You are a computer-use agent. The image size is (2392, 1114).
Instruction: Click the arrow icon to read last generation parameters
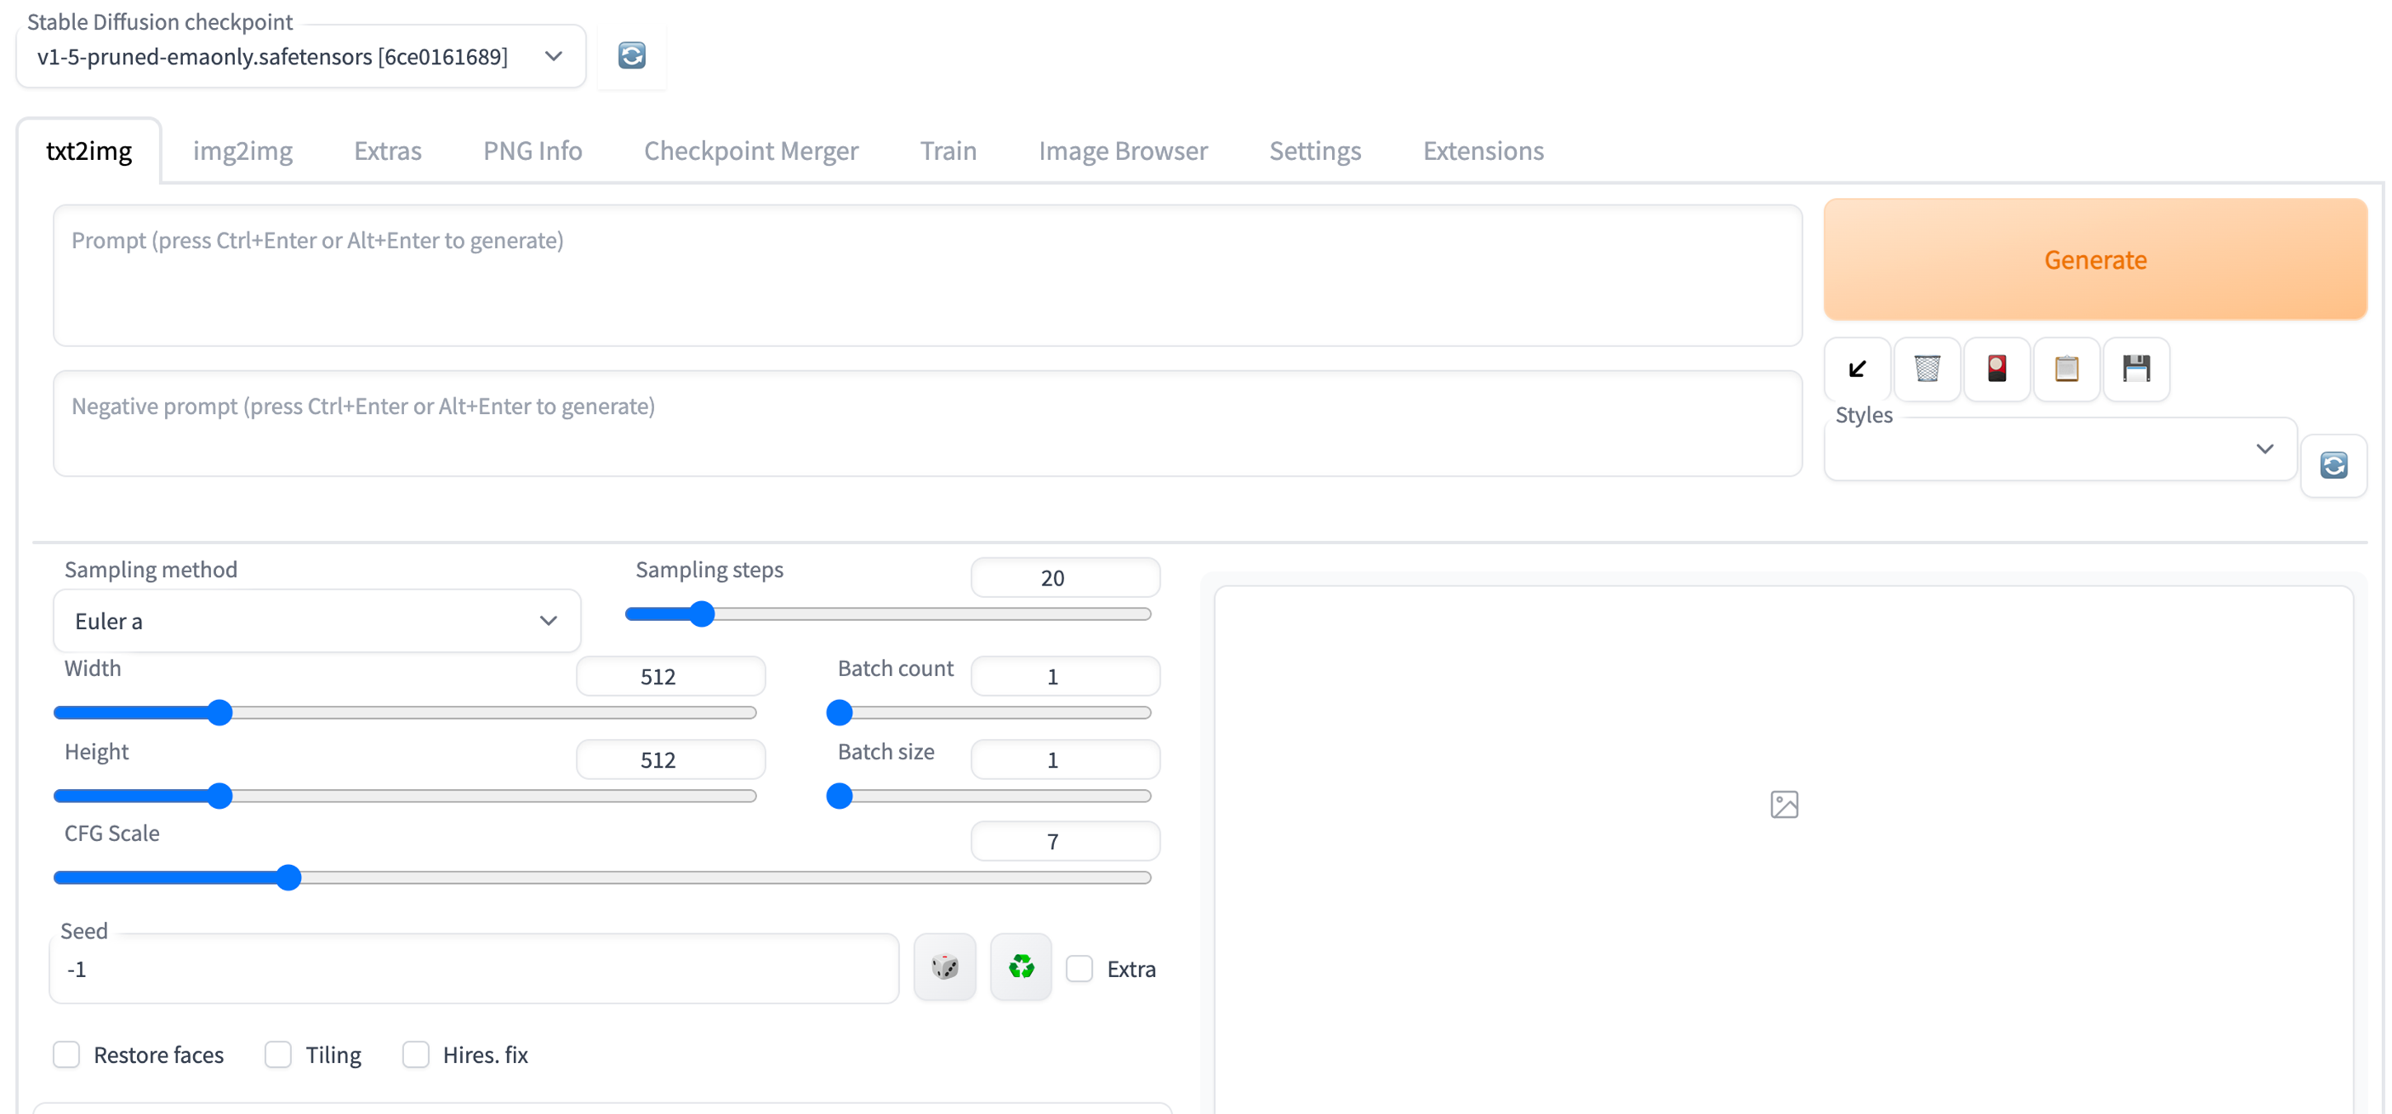click(1858, 369)
